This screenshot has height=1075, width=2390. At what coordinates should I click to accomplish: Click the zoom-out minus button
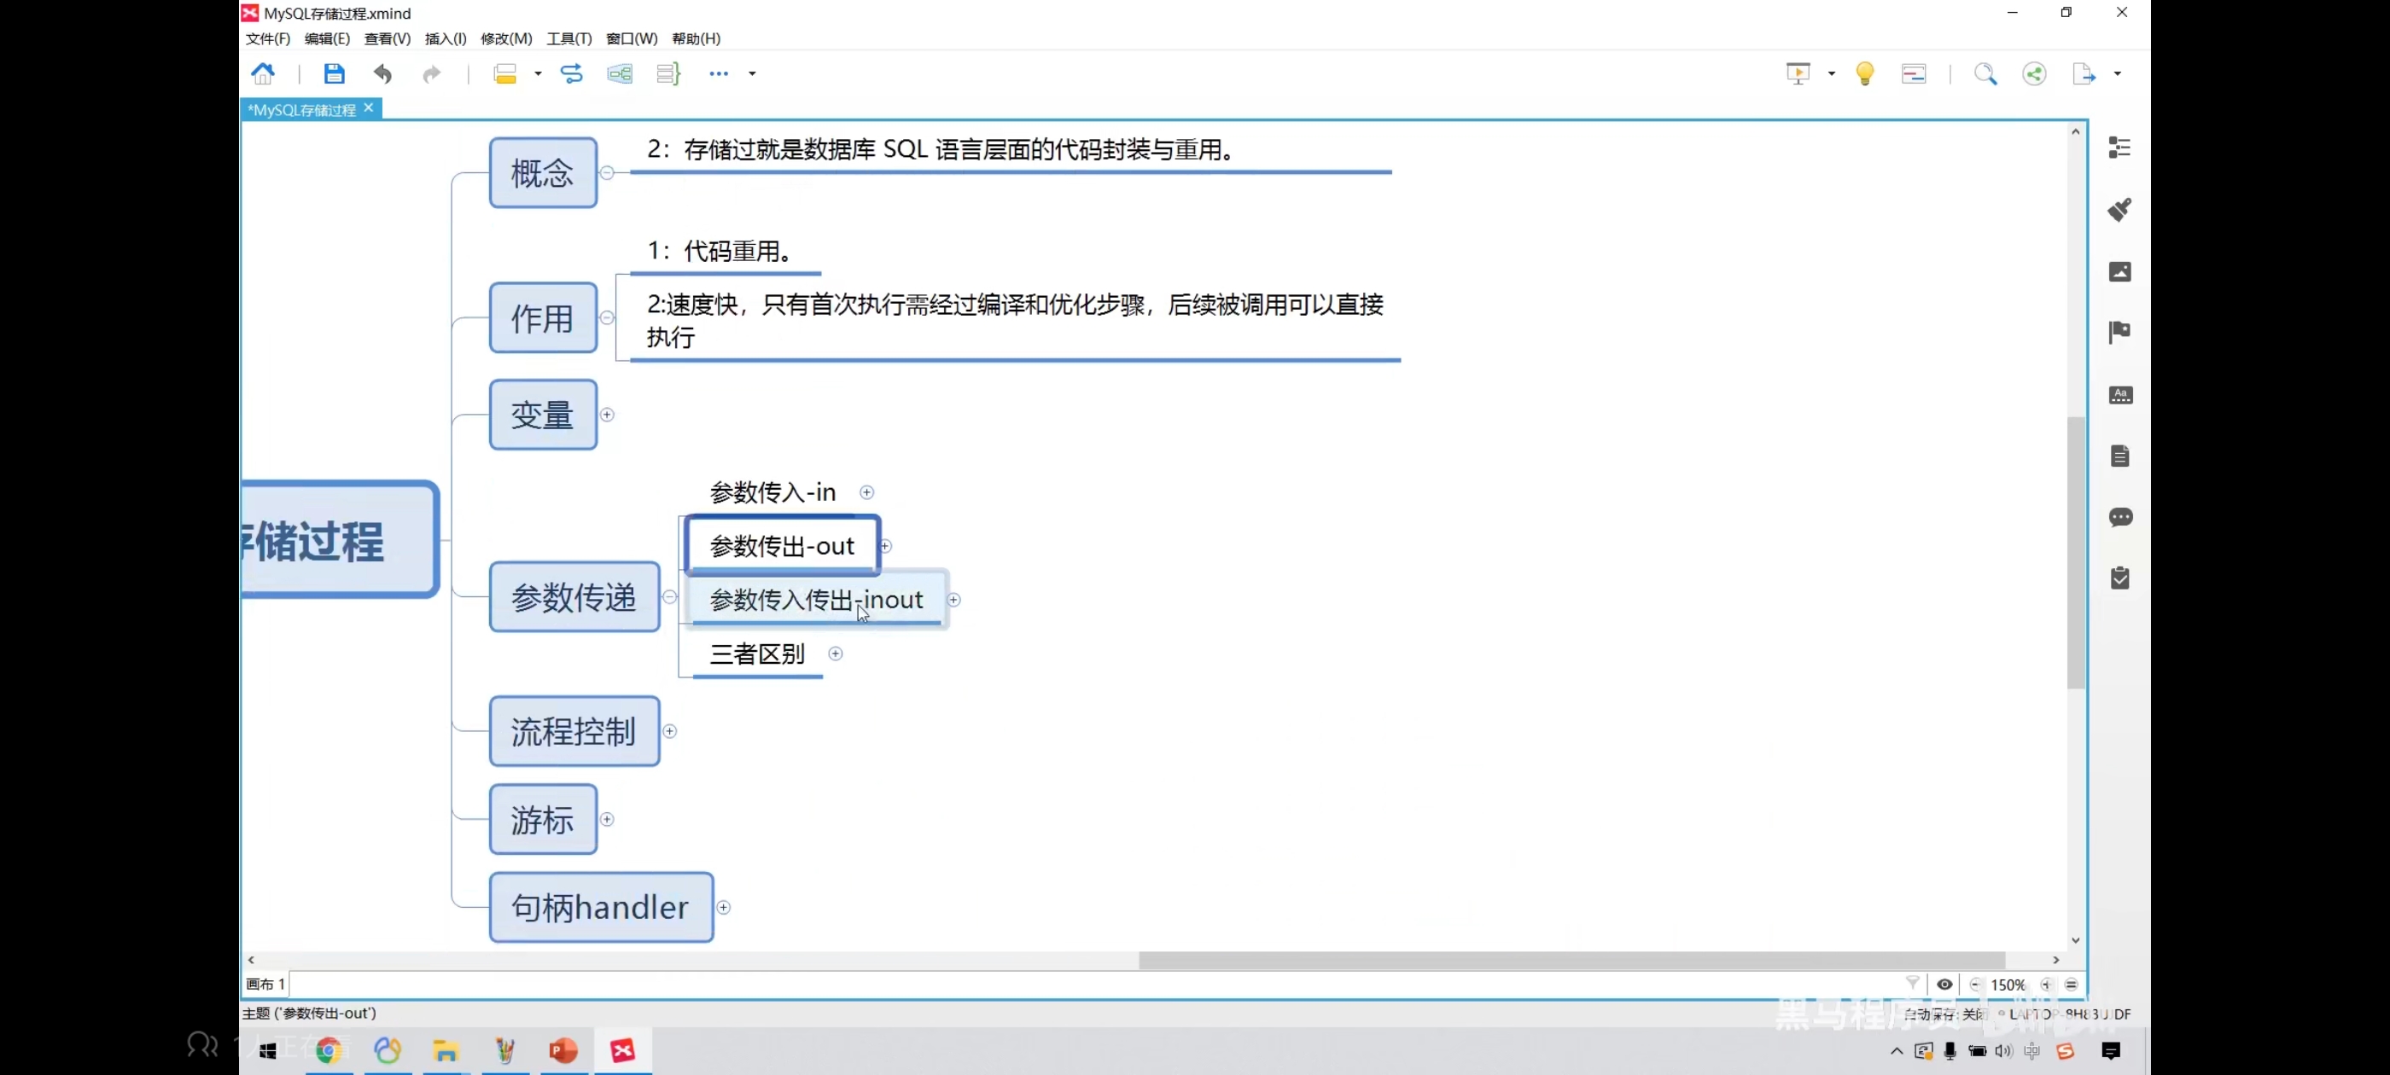click(x=1975, y=985)
